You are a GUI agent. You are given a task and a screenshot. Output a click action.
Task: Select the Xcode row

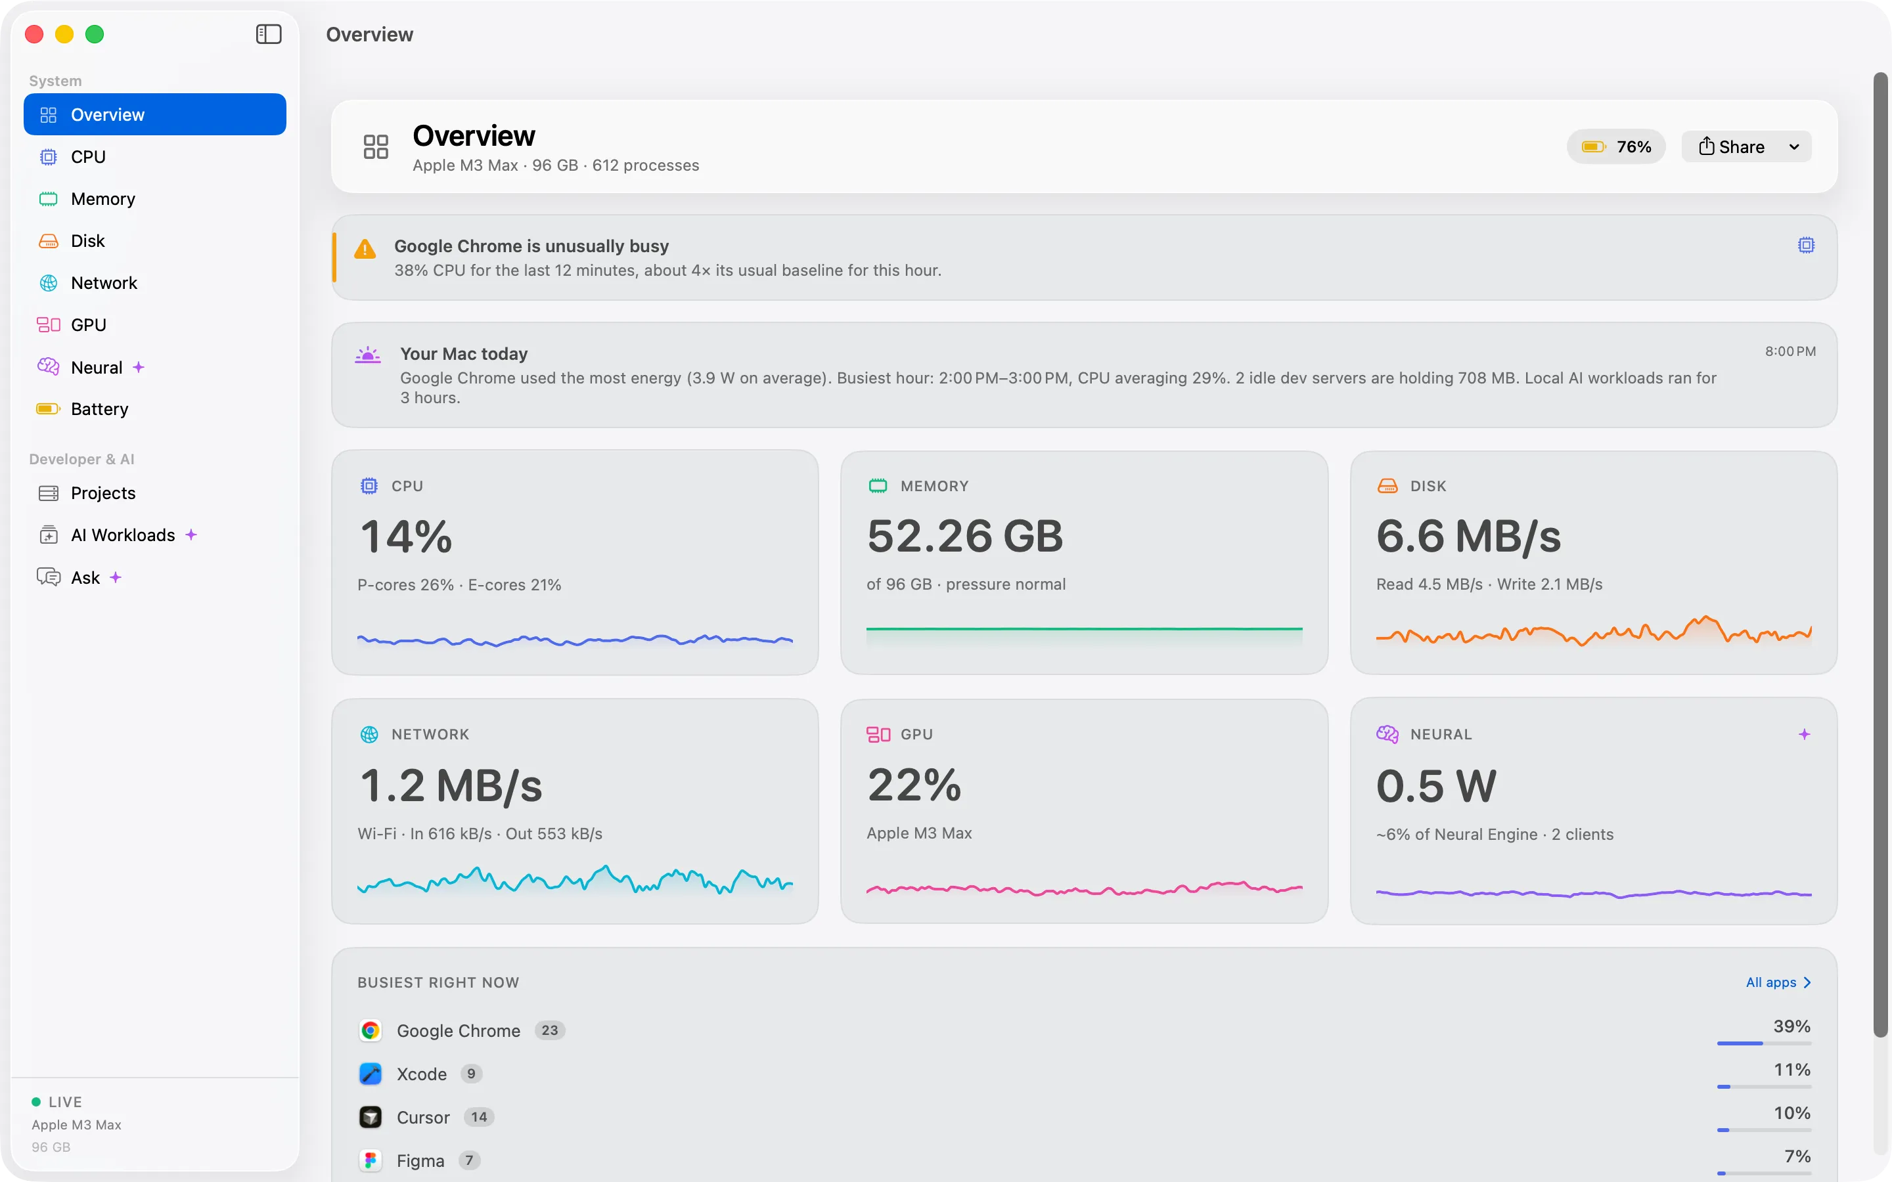tap(1085, 1074)
